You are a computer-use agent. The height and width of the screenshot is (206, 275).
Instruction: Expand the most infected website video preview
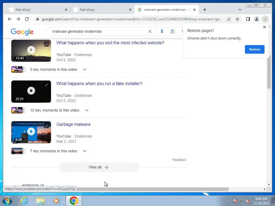[x=46, y=44]
